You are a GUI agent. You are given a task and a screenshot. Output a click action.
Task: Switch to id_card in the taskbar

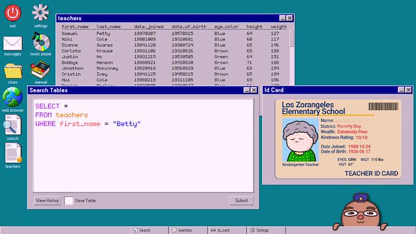(227, 230)
